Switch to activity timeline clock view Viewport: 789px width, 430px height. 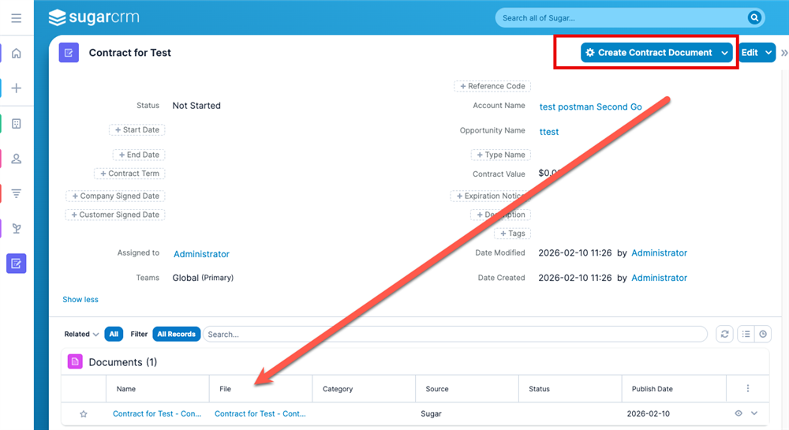coord(763,335)
